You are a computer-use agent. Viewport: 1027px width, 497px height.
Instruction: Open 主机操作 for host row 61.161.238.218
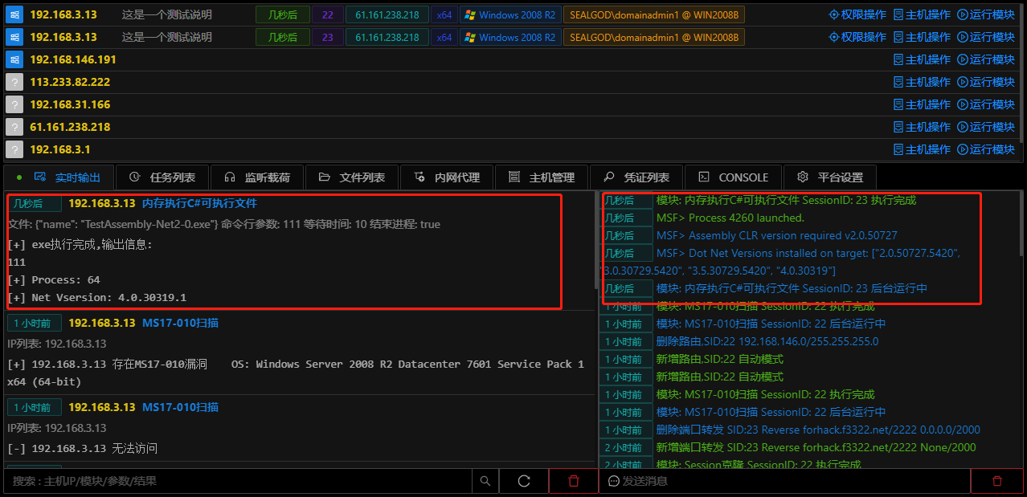pyautogui.click(x=922, y=127)
